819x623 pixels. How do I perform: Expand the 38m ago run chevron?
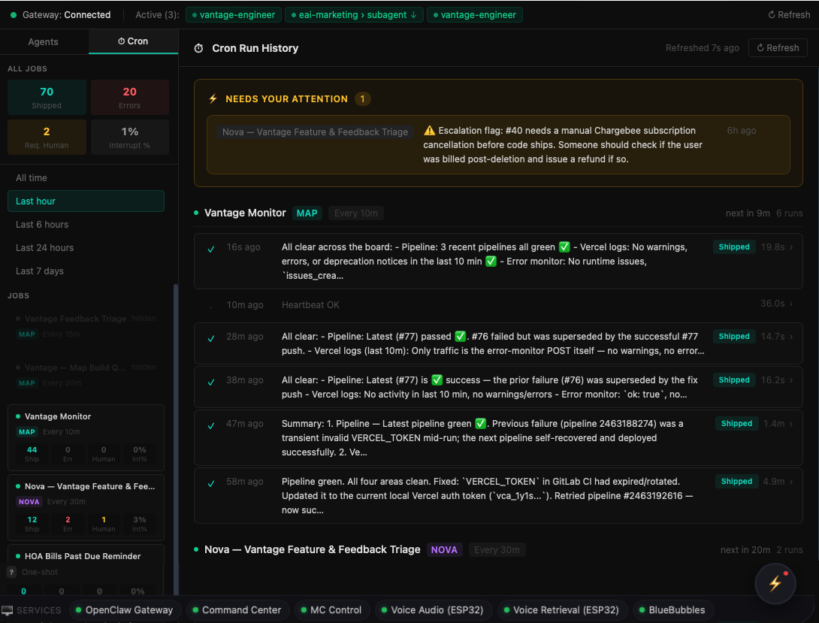[x=791, y=380]
